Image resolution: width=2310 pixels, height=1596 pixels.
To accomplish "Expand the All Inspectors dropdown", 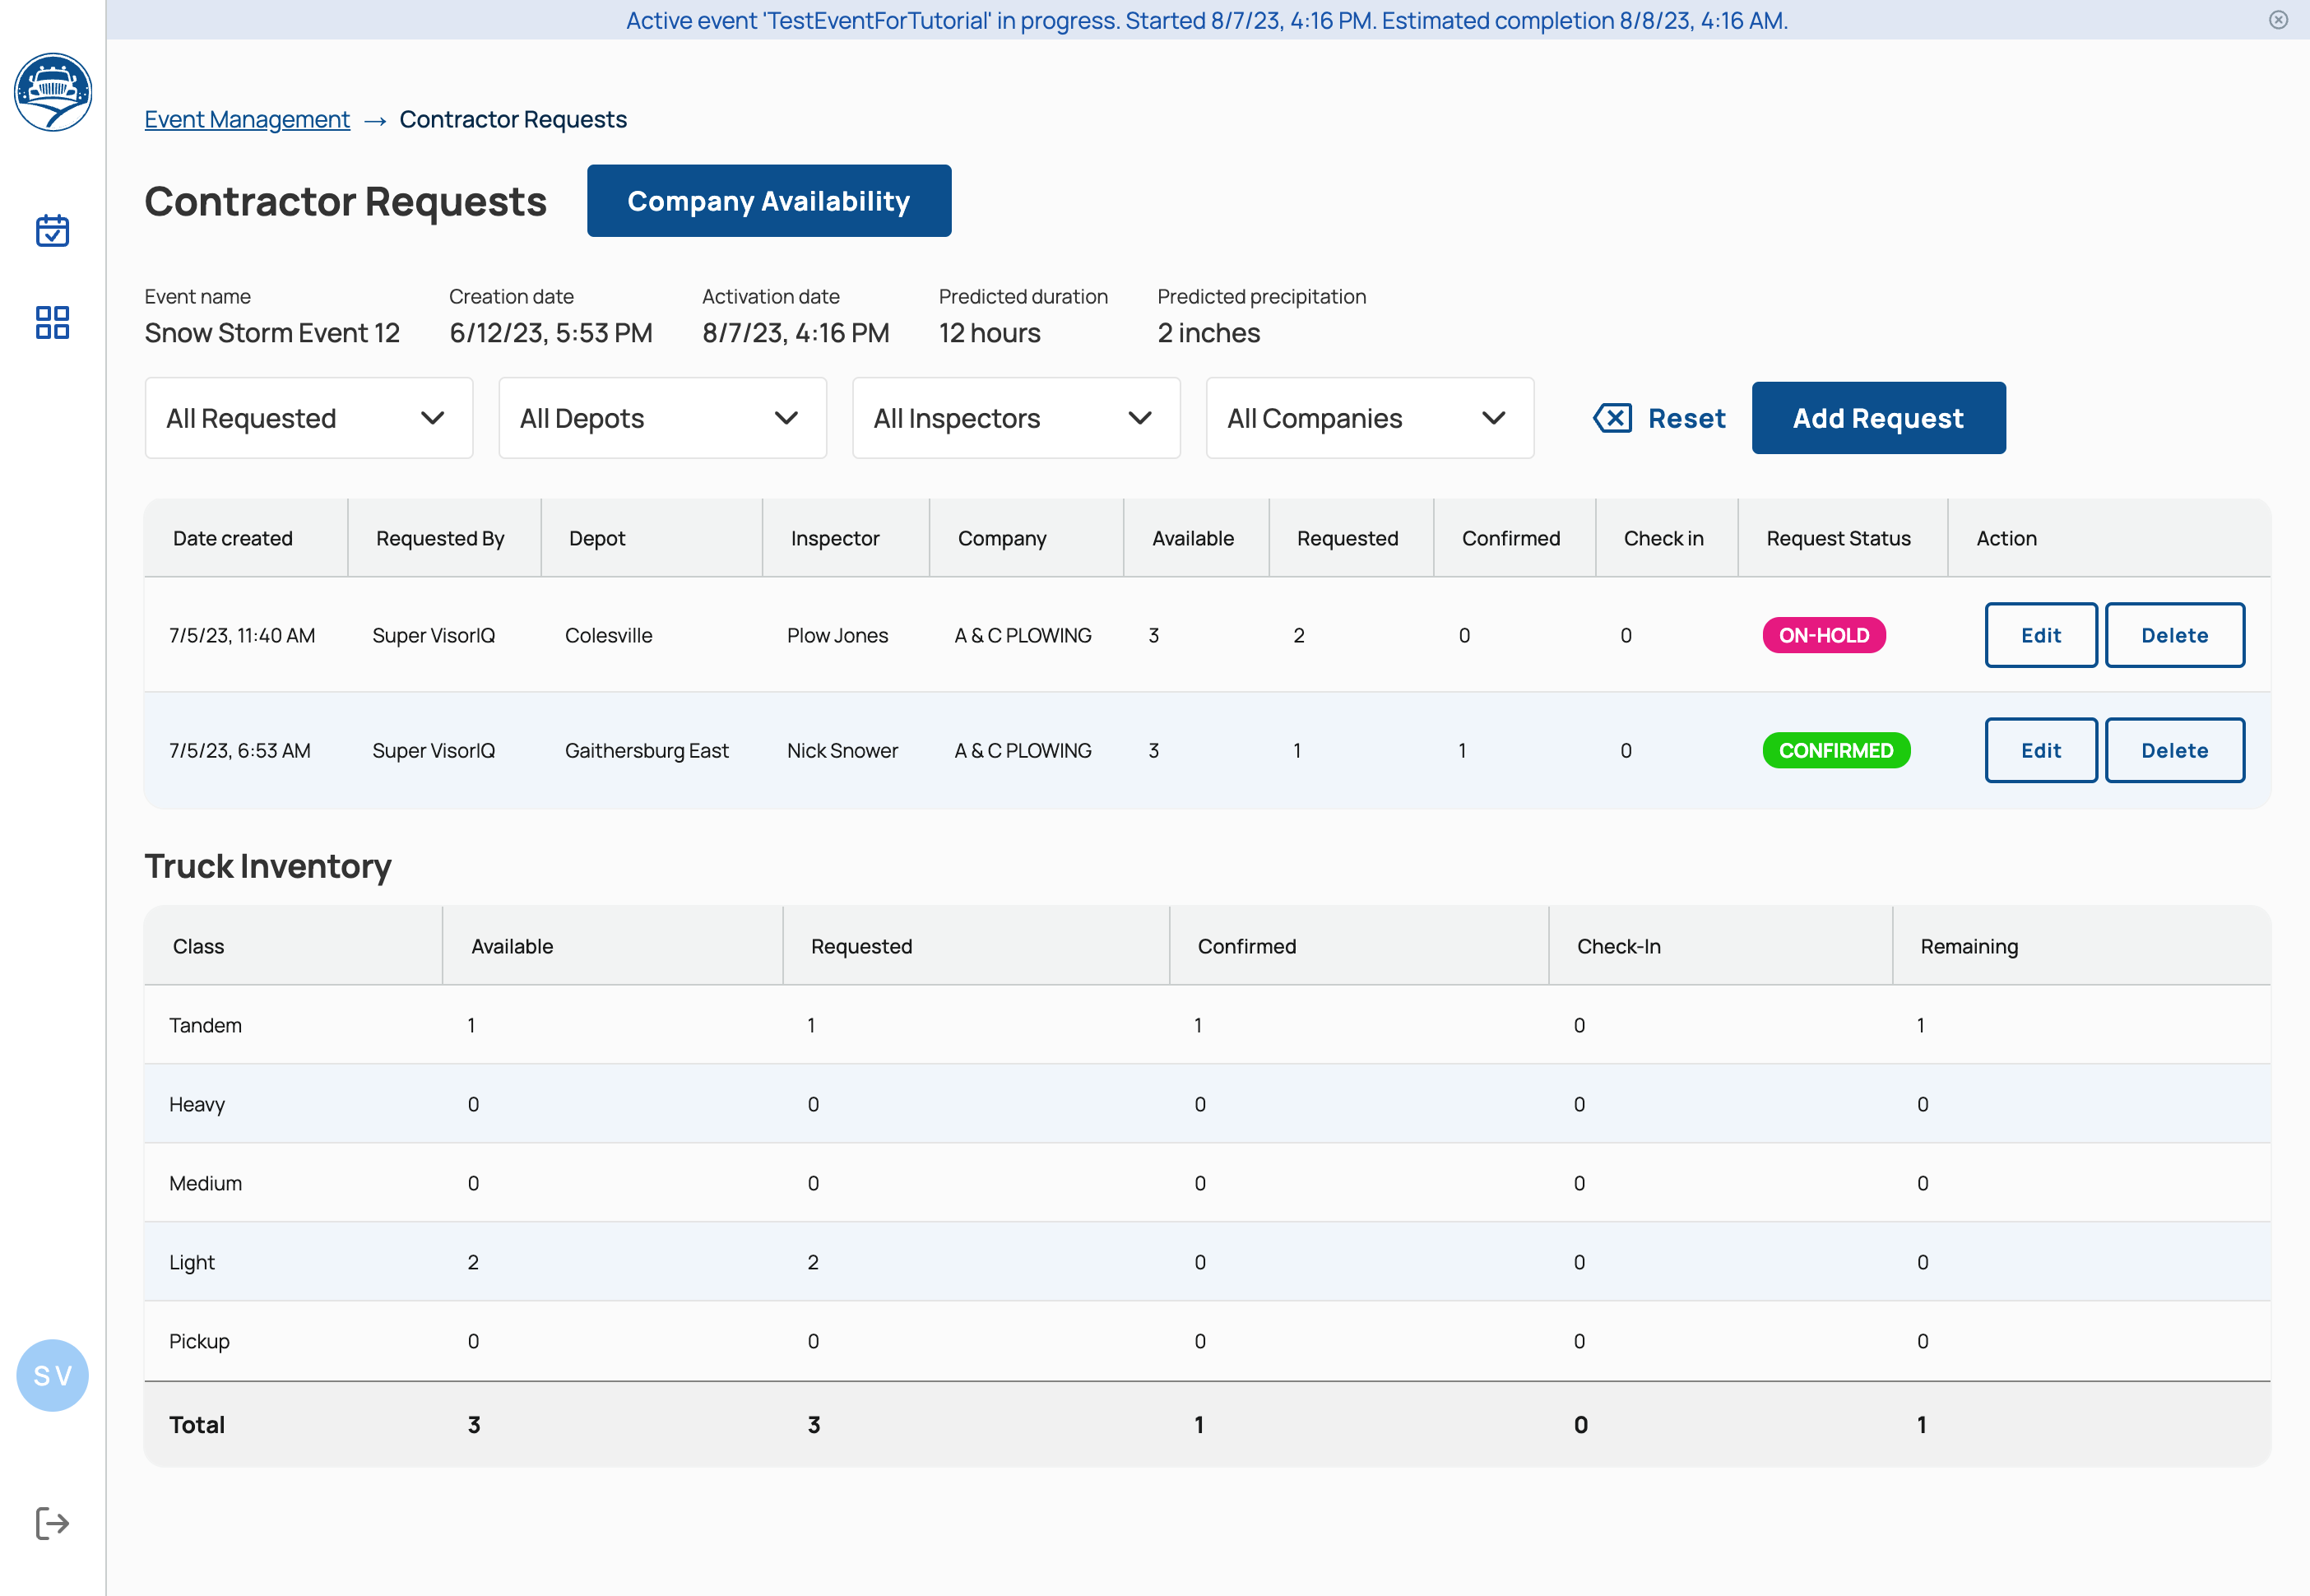I will (1015, 418).
